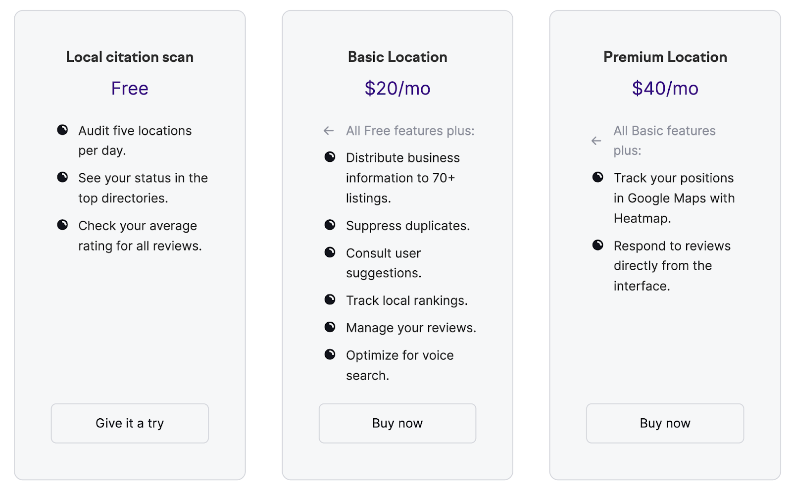Click Buy now under Premium Location

point(665,423)
